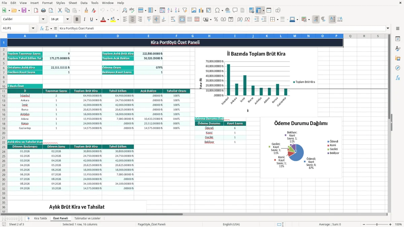Click the Function Wizard fx icon

42,28
